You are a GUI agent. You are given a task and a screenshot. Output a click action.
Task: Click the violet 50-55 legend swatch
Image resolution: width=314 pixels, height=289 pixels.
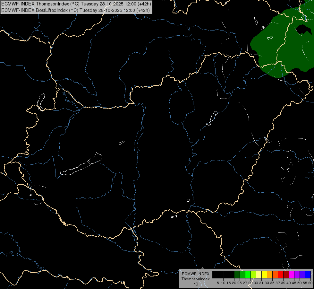point(302,275)
